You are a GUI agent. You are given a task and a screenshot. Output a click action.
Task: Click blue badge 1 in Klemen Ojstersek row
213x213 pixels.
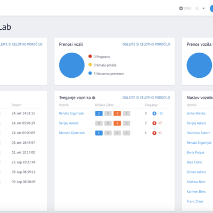99,133
